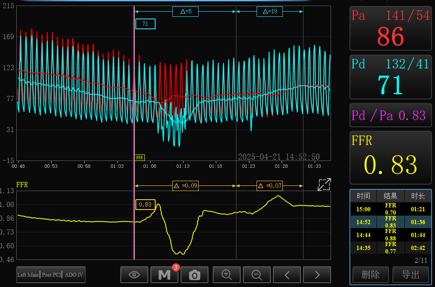This screenshot has height=287, width=435.
Task: Click the 删除 (delete) button
Action: (371, 275)
